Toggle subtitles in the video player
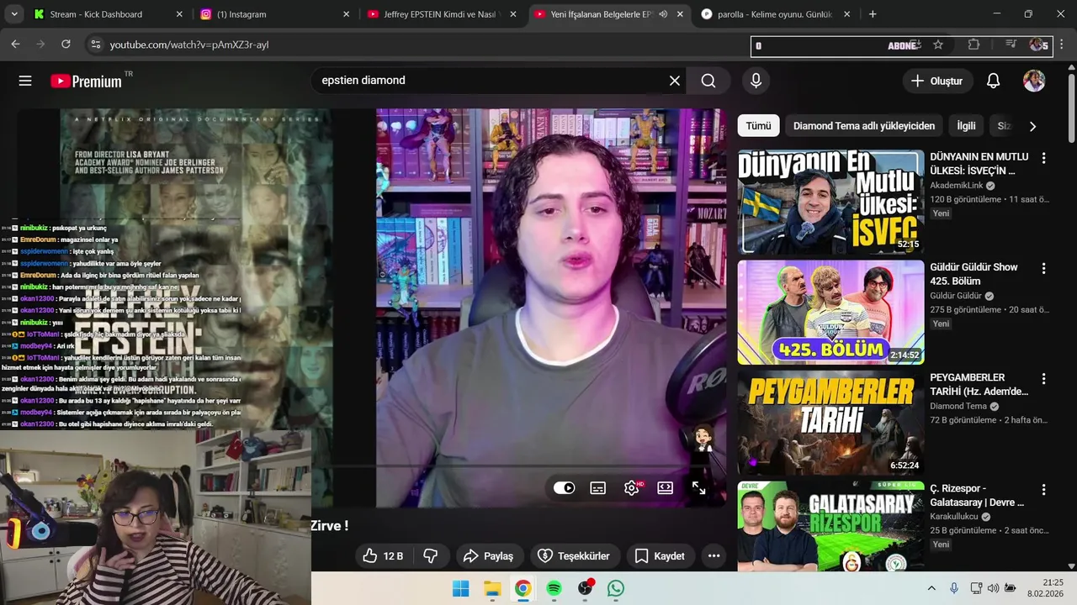The width and height of the screenshot is (1077, 605). click(598, 487)
